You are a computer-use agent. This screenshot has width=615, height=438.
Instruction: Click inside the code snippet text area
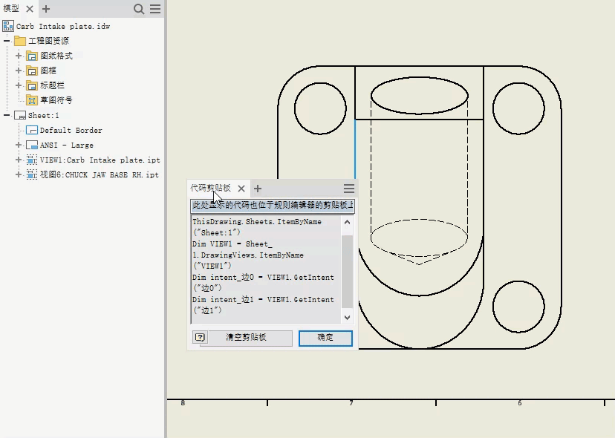pyautogui.click(x=266, y=269)
